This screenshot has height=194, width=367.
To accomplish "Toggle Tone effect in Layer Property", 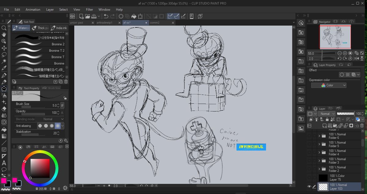I will 348,74.
